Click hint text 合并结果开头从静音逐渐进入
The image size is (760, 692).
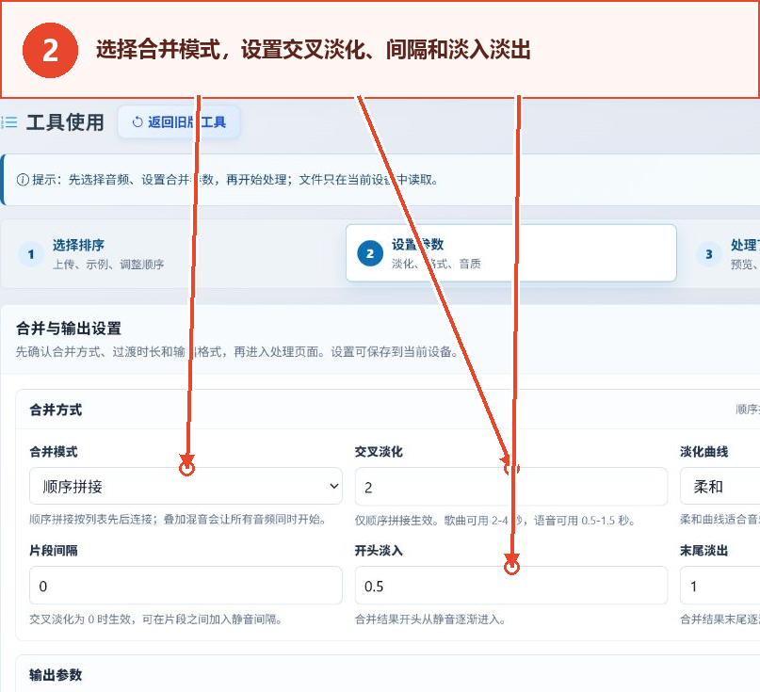point(430,620)
